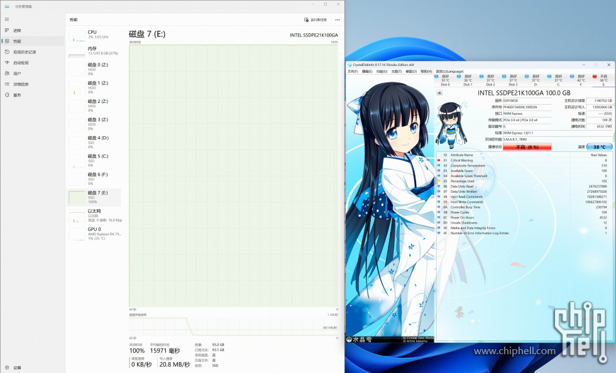Screen dimensions: 616x373
Task: Open 用户 (Users) page in Task Manager
Action: 33,73
